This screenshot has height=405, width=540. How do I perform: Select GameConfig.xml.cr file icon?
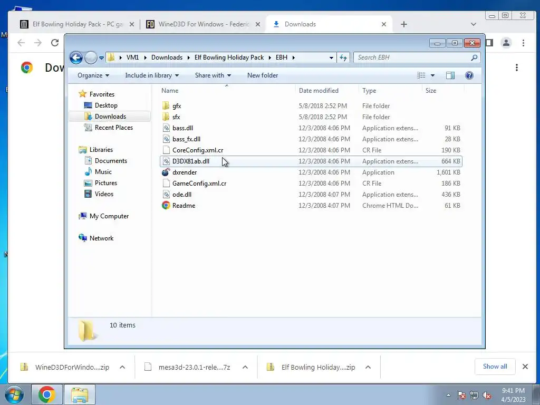pos(166,183)
